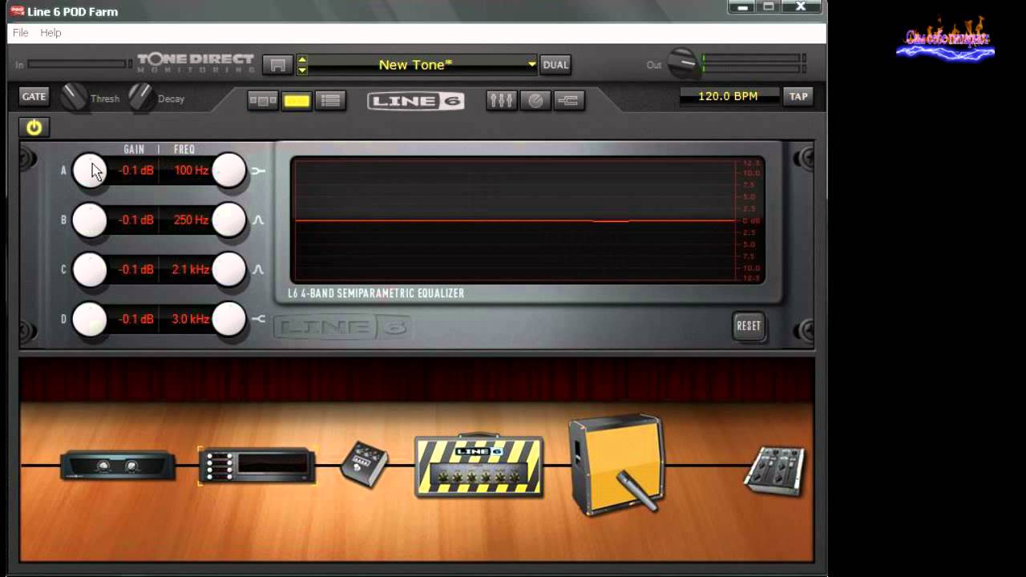This screenshot has height=577, width=1026.
Task: Click the 3.0 kHz frequency readout
Action: pos(190,320)
